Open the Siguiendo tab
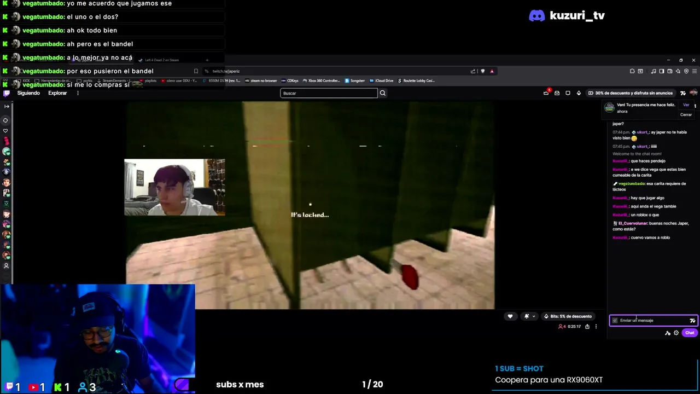Image resolution: width=700 pixels, height=394 pixels. (x=28, y=93)
